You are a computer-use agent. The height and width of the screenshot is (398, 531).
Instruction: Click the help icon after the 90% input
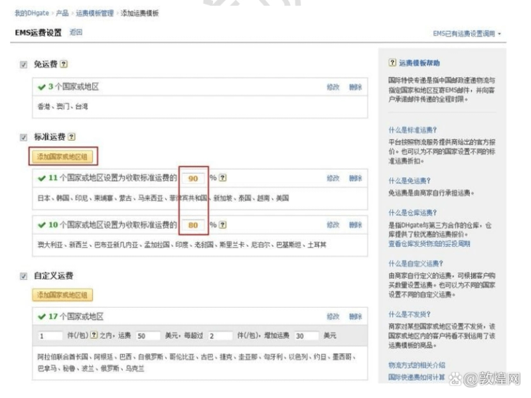click(222, 178)
